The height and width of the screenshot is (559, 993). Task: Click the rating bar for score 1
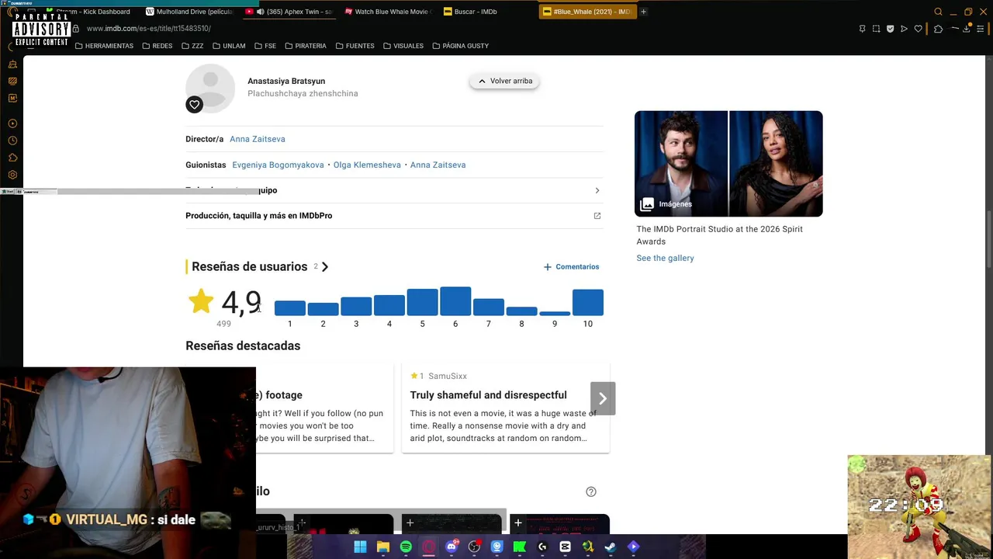pos(290,308)
